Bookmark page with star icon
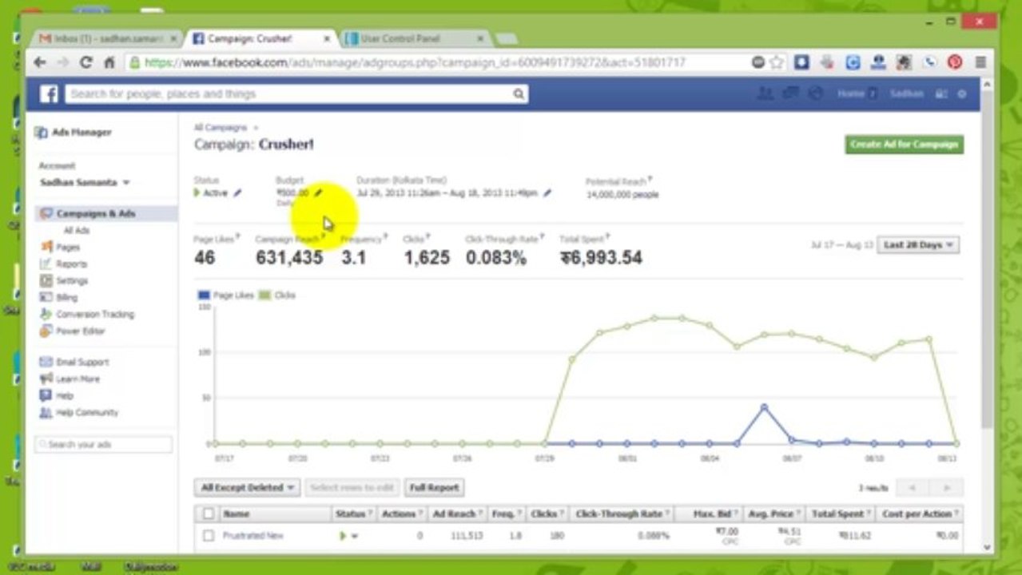 776,62
